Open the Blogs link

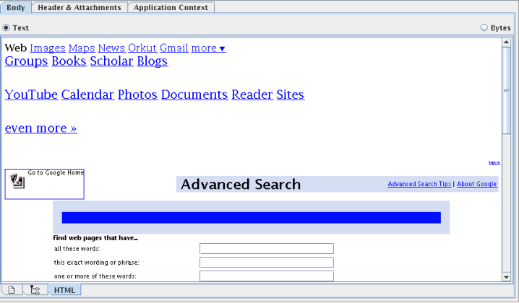click(x=153, y=61)
